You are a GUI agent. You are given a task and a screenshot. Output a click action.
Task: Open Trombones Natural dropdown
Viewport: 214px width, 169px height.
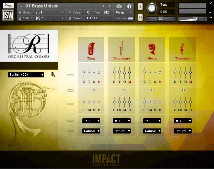(x=122, y=131)
